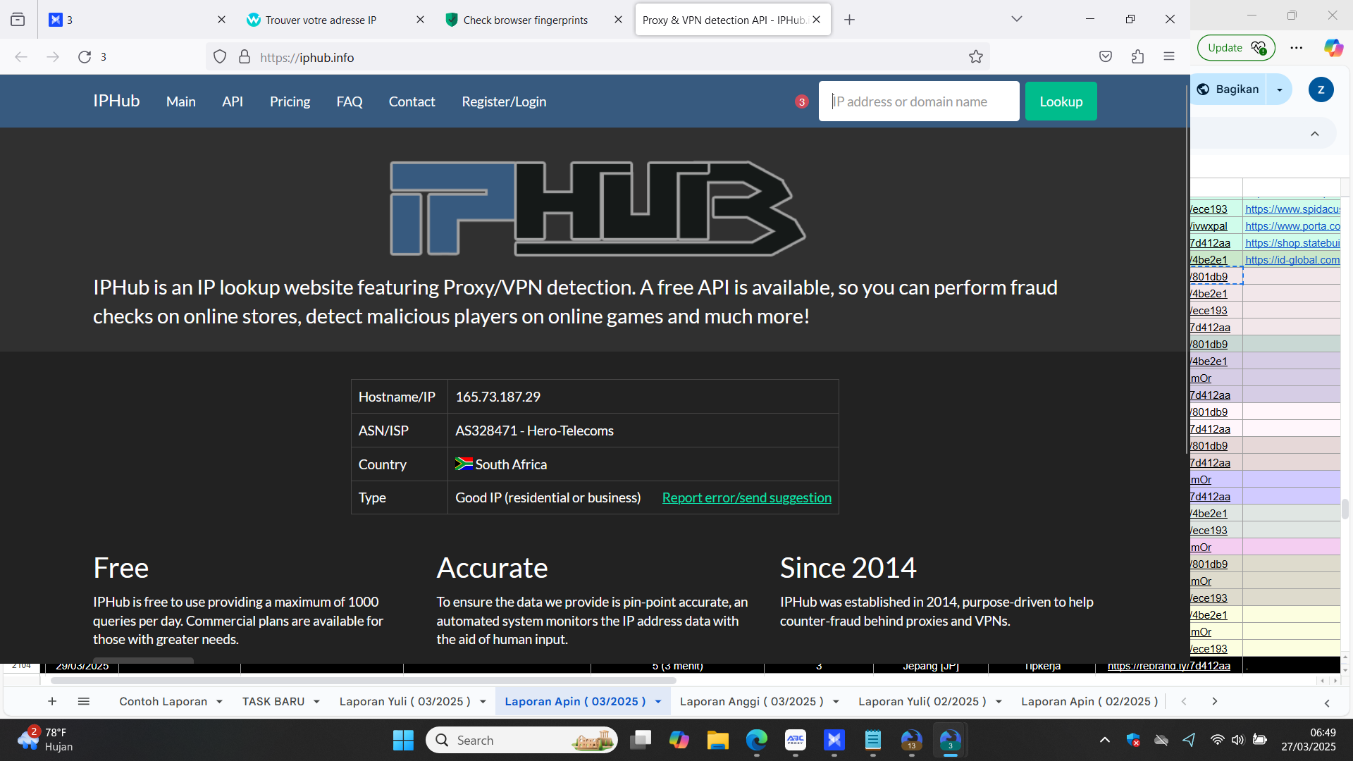Click the green Lookup button

pos(1061,101)
